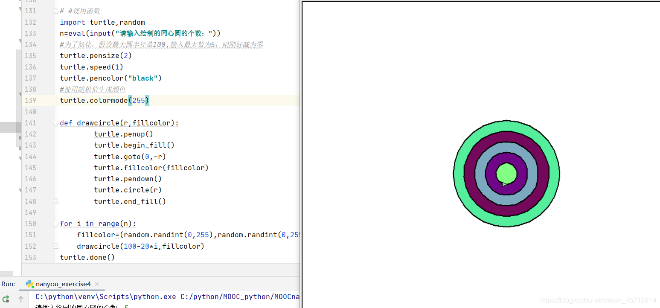Toggle a breakpoint in the gutter at line 145

[x=47, y=168]
